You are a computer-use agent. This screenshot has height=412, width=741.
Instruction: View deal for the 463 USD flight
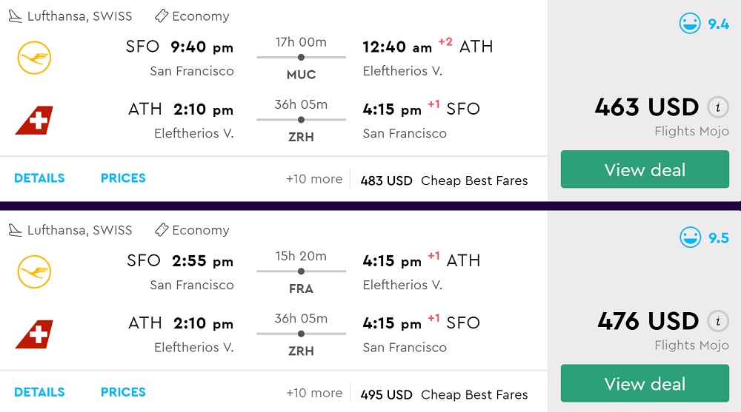click(645, 169)
